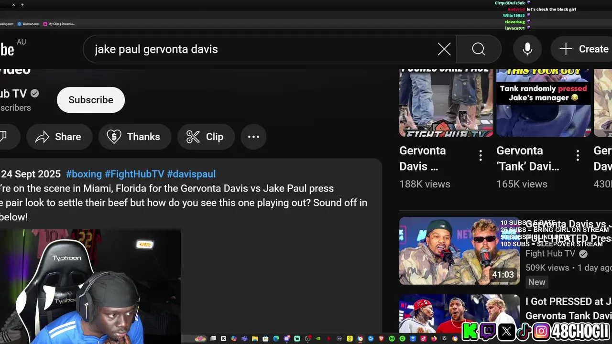This screenshot has height=344, width=612.
Task: Open Discord from the taskbar
Action: tap(286, 339)
